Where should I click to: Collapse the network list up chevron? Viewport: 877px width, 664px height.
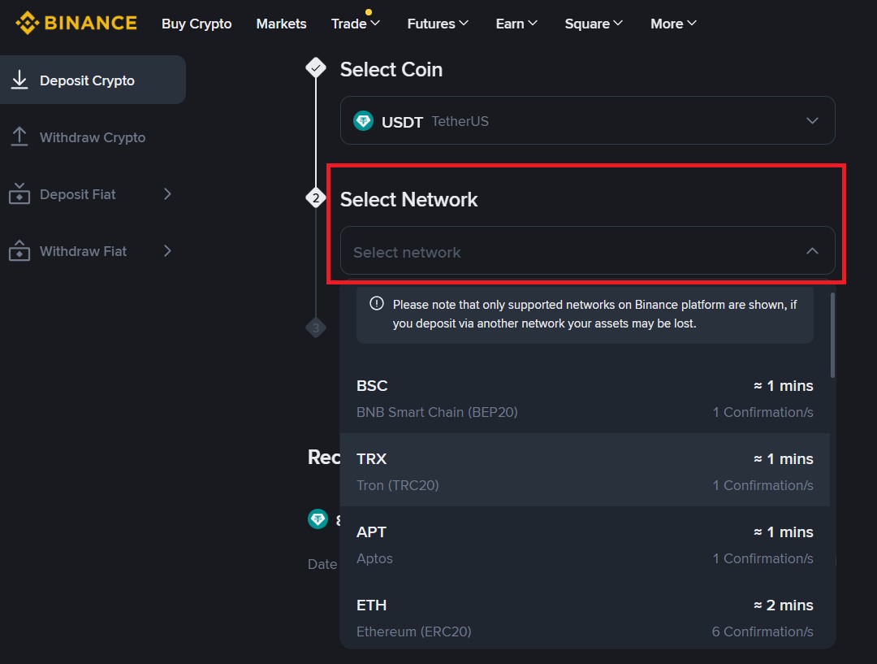(812, 251)
